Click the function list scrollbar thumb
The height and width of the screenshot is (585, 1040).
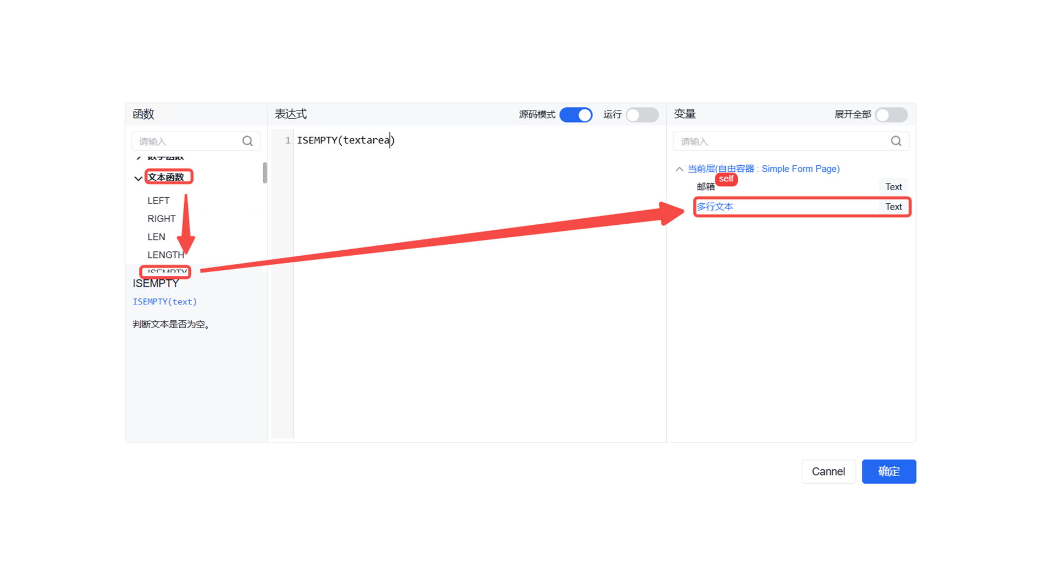click(265, 173)
